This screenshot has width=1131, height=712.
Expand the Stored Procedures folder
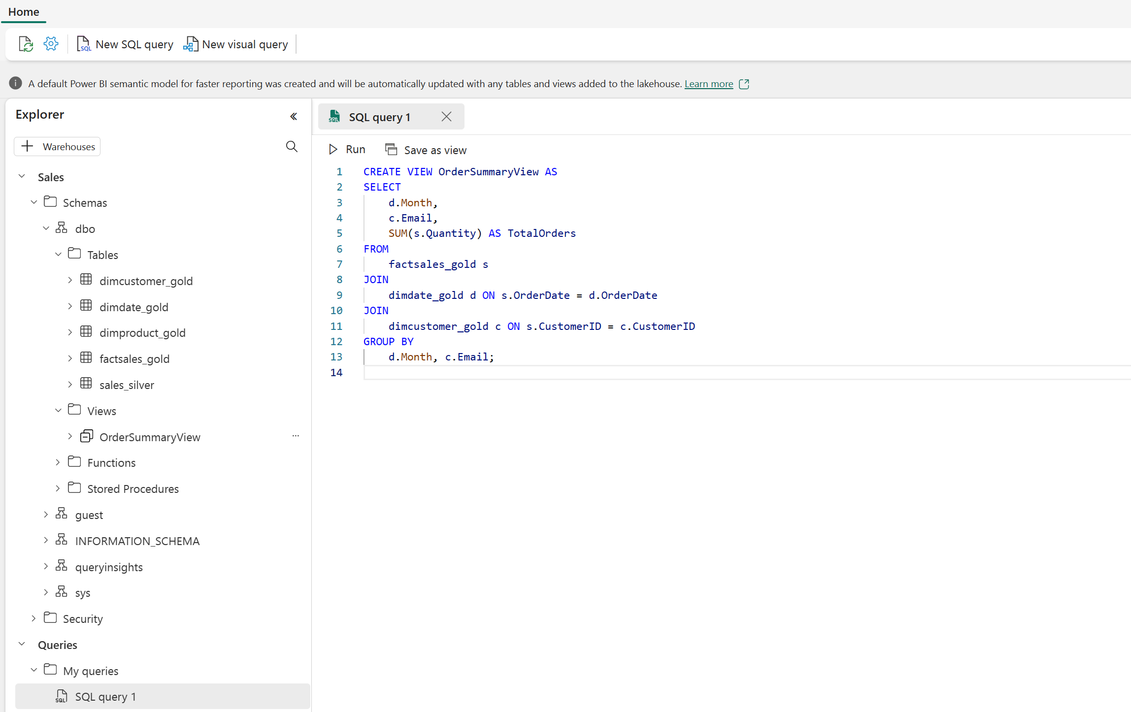point(58,488)
